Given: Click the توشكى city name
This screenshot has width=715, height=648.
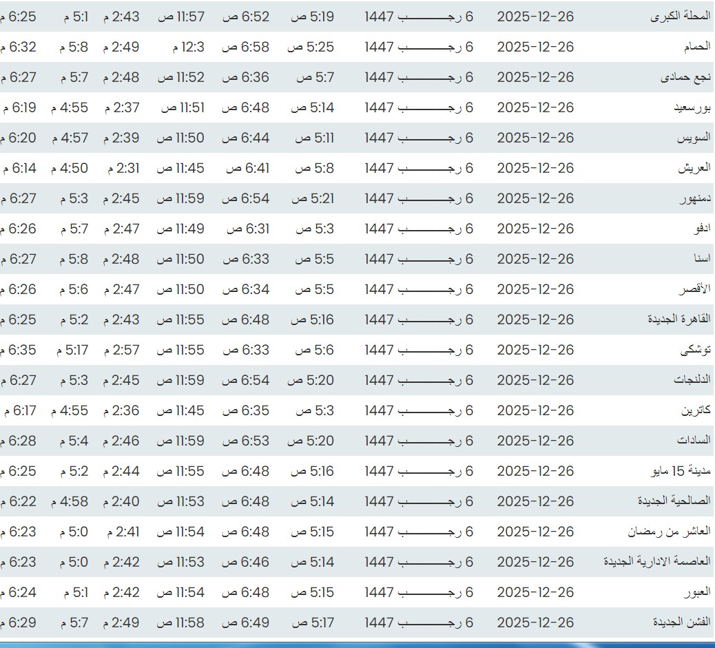Looking at the screenshot, I should coord(695,351).
